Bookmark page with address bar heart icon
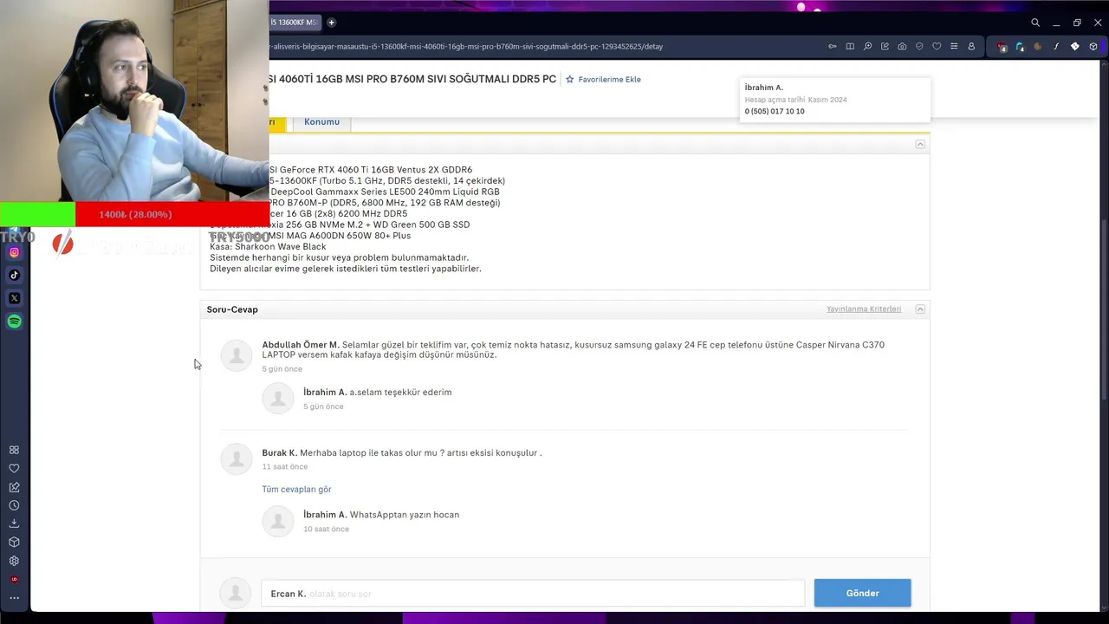The width and height of the screenshot is (1109, 624). [x=937, y=46]
